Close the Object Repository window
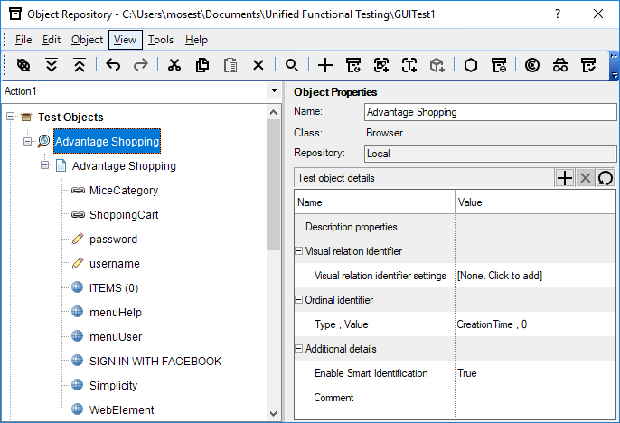Image resolution: width=620 pixels, height=423 pixels. pyautogui.click(x=598, y=14)
